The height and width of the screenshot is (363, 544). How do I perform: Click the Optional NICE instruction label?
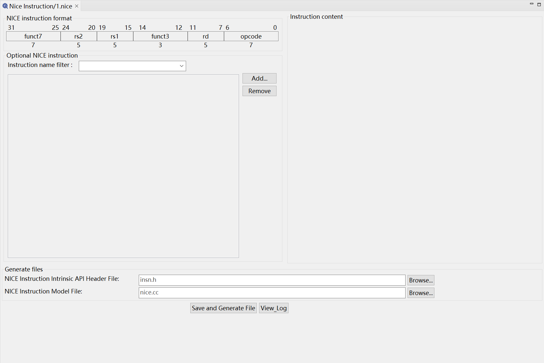tap(42, 55)
